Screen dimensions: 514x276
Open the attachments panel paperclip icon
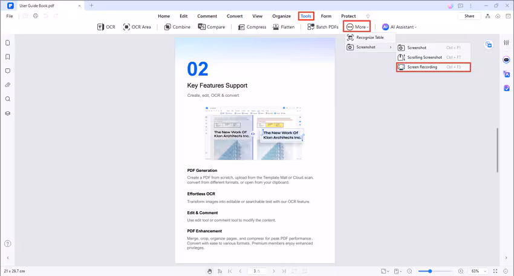click(8, 85)
